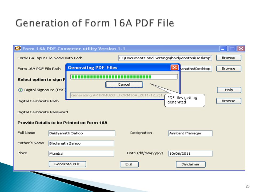The width and height of the screenshot is (256, 192).
Task: Click the status field showing Generating ARTPP4826F_FORM16A
Action: pyautogui.click(x=118, y=95)
